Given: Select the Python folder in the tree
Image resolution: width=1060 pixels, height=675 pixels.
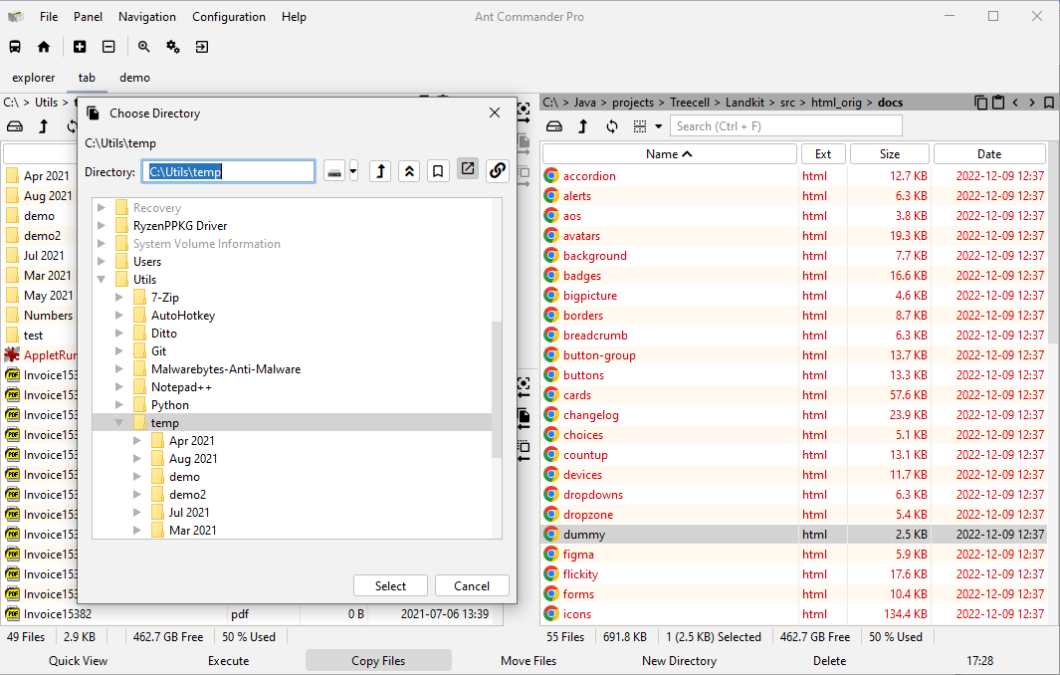Looking at the screenshot, I should point(169,404).
